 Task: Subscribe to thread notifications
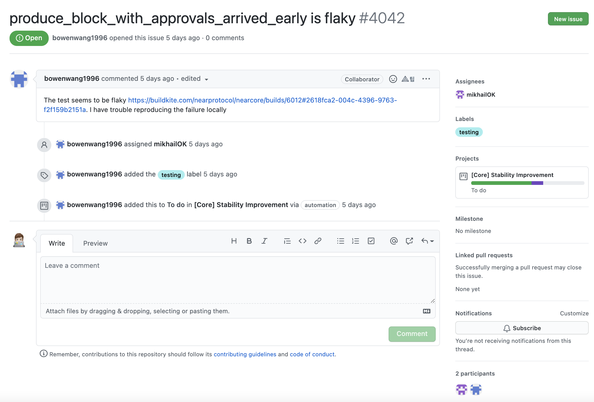pyautogui.click(x=522, y=328)
